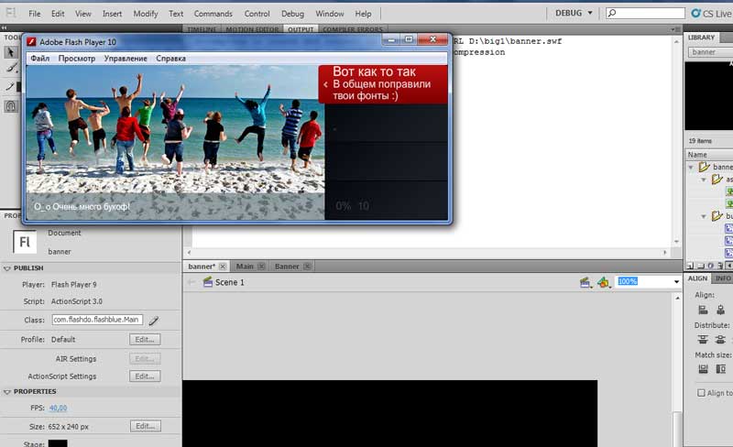The width and height of the screenshot is (733, 447).
Task: Click the back arrow beside Scene 1
Action: point(191,282)
